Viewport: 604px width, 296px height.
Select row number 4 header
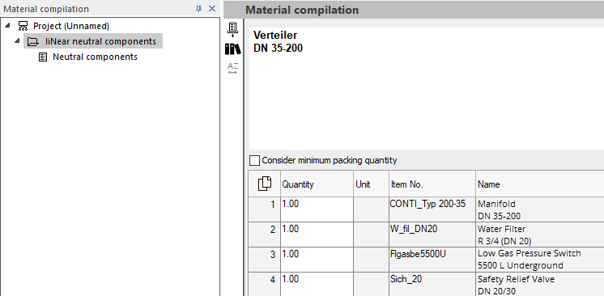click(265, 284)
